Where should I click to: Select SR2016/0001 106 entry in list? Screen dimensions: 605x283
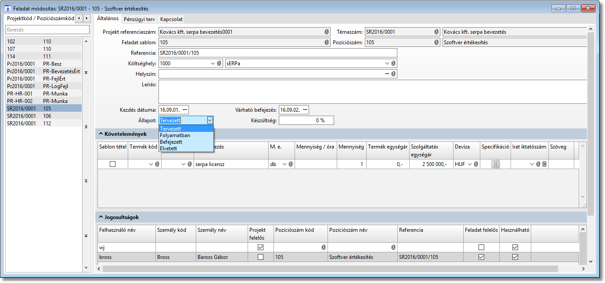coord(43,116)
